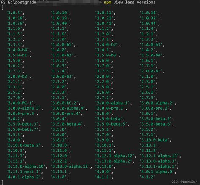The height and width of the screenshot is (185, 200).
Task: Click version '3.11.0'
Action: point(59,150)
